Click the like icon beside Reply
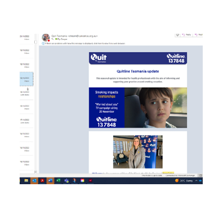Image resolution: width=218 pixels, height=218 pixels. [x=178, y=35]
